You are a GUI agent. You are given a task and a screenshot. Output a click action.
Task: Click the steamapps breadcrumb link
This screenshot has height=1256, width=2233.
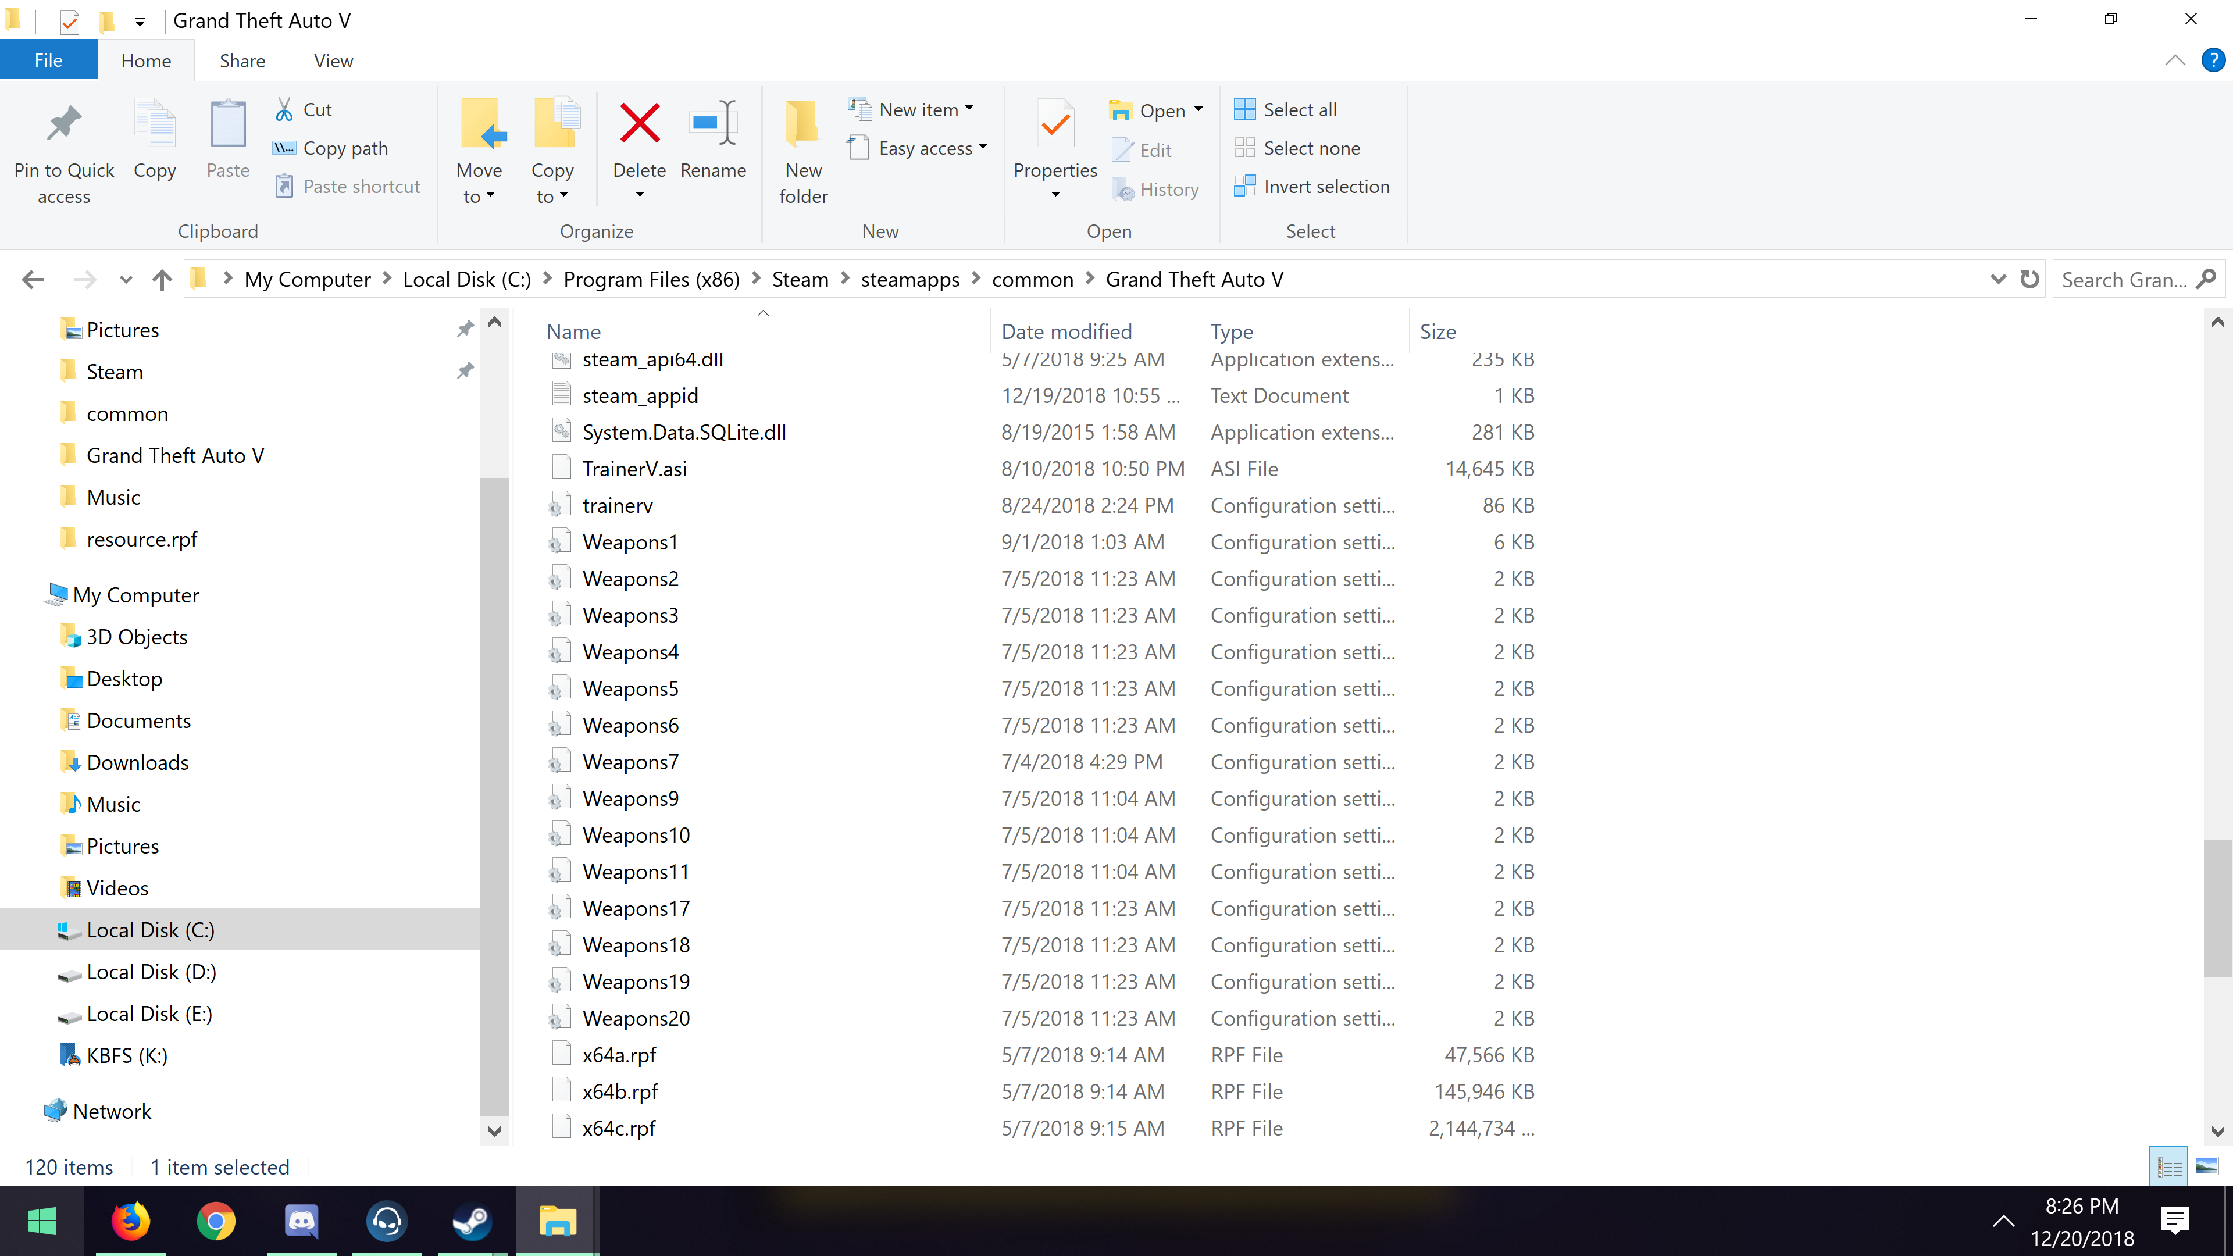909,279
